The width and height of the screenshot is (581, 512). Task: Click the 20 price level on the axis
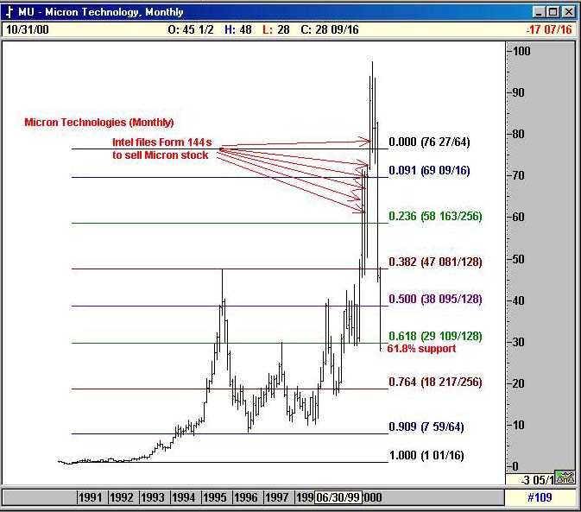pyautogui.click(x=518, y=383)
